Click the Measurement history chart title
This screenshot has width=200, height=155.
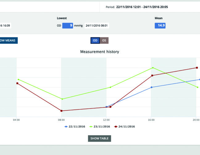tap(99, 52)
